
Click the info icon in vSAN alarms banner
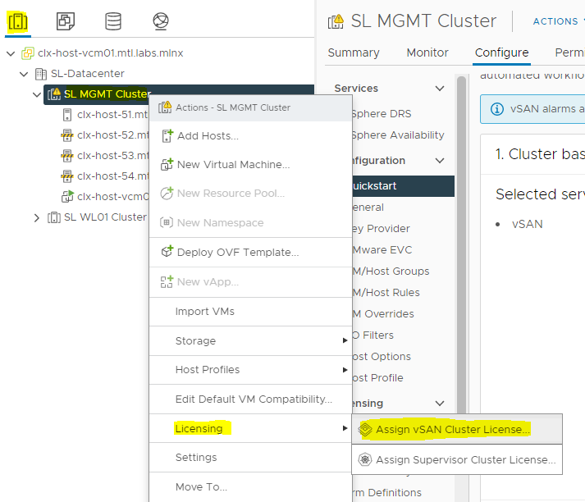point(496,109)
